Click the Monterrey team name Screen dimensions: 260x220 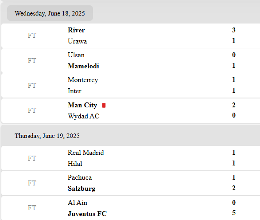pos(83,80)
